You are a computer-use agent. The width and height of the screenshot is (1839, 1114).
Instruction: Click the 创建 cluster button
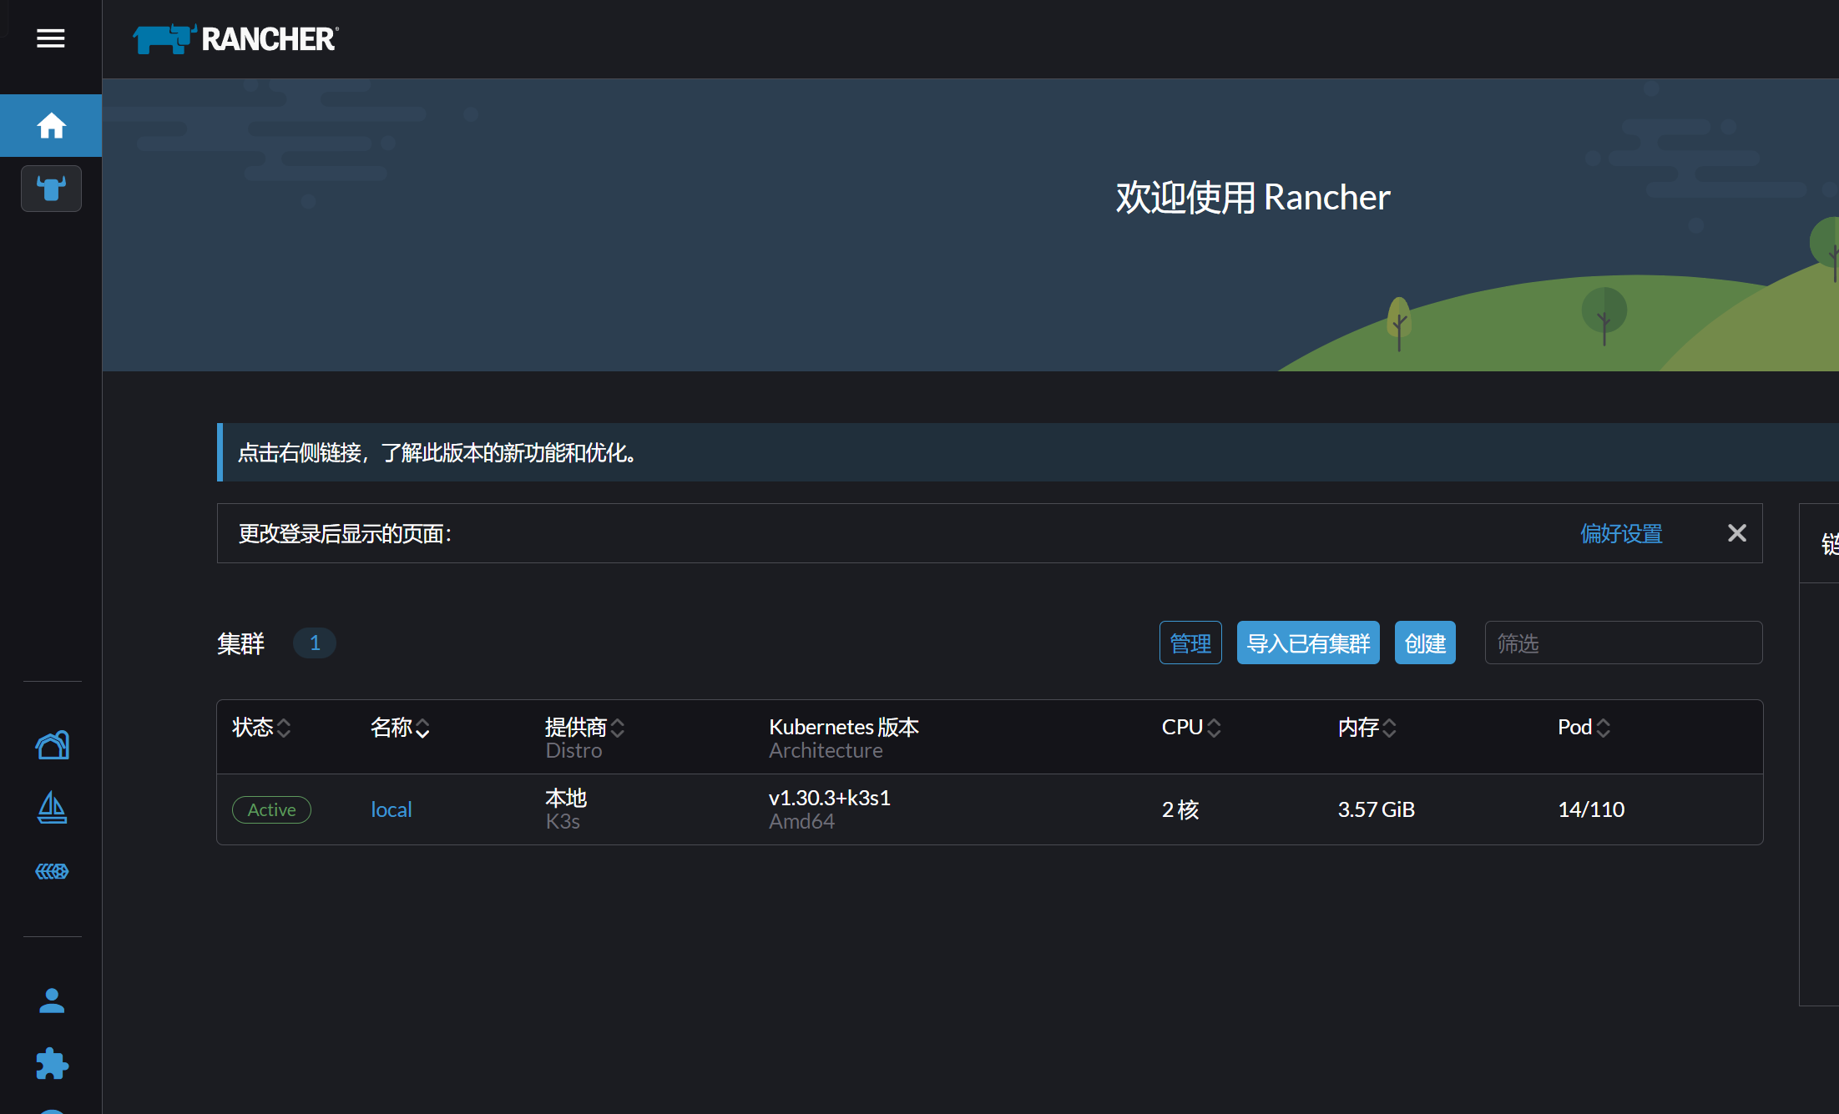click(x=1424, y=643)
